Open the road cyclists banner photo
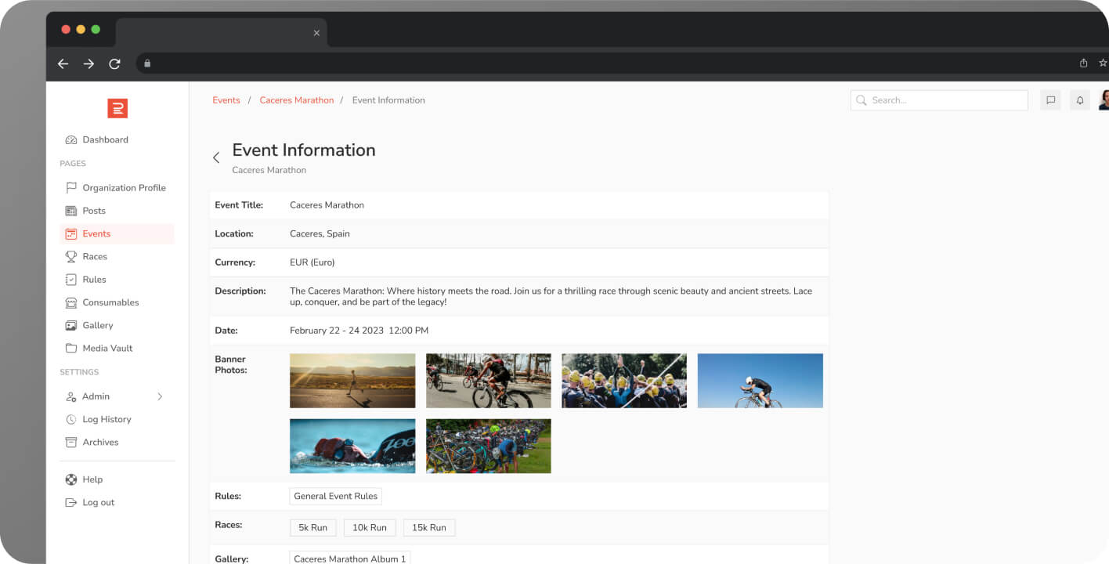Screen dimensions: 1109x564 (489, 381)
